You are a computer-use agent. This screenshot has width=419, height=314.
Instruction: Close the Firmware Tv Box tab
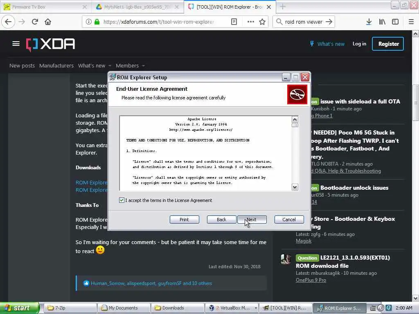[x=85, y=7]
